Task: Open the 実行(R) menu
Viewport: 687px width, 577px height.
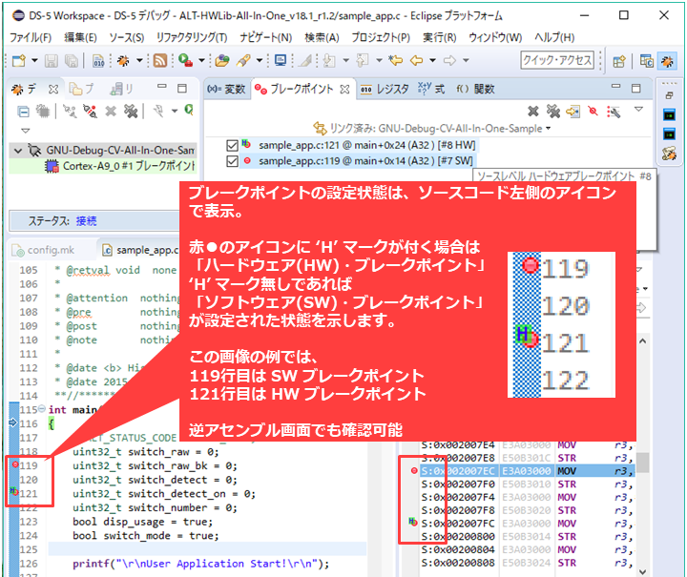Action: pos(439,37)
